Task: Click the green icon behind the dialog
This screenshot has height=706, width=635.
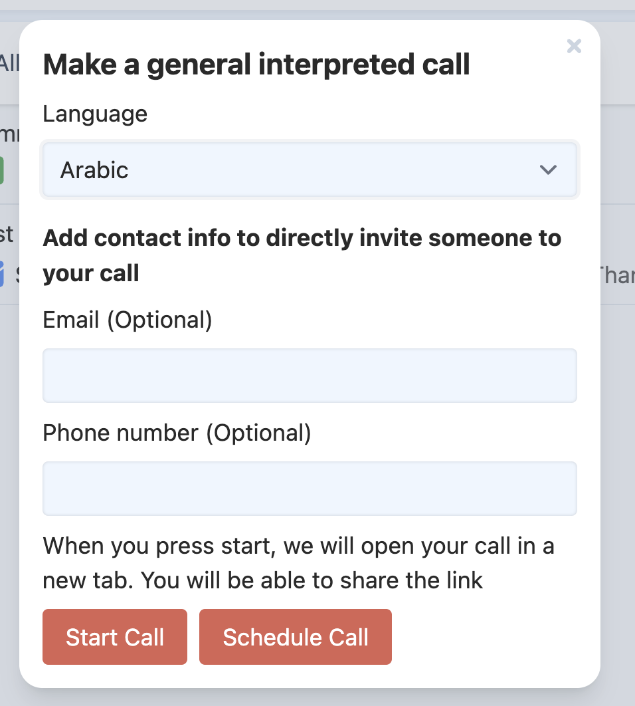Action: pyautogui.click(x=2, y=170)
